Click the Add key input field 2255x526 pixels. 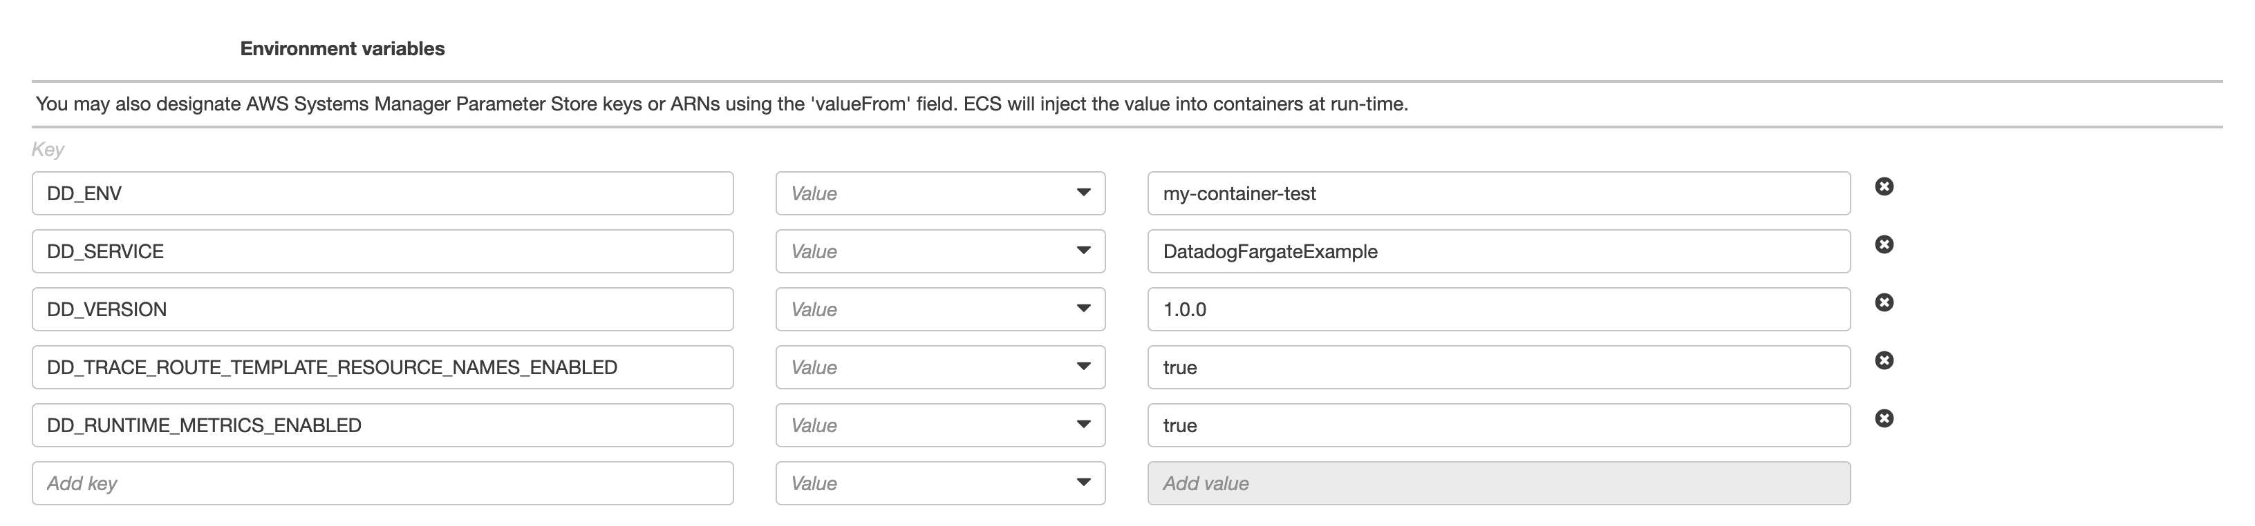point(381,483)
